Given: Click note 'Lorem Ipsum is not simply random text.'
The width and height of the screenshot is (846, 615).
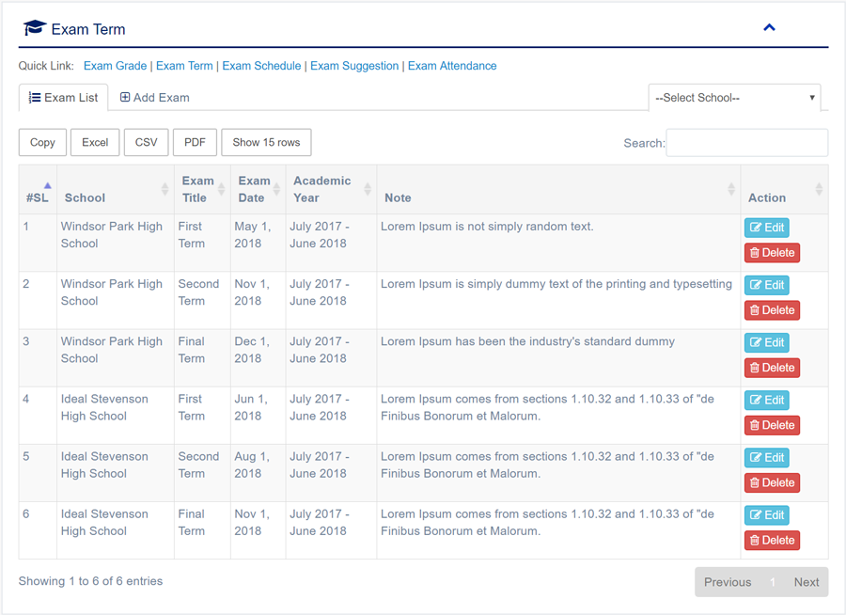Looking at the screenshot, I should pyautogui.click(x=487, y=227).
